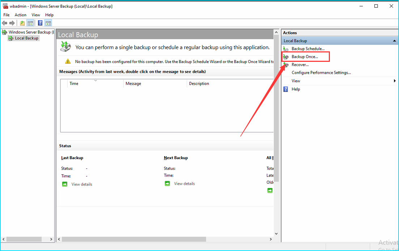
Task: Sort messages by Time column
Action: [x=95, y=84]
